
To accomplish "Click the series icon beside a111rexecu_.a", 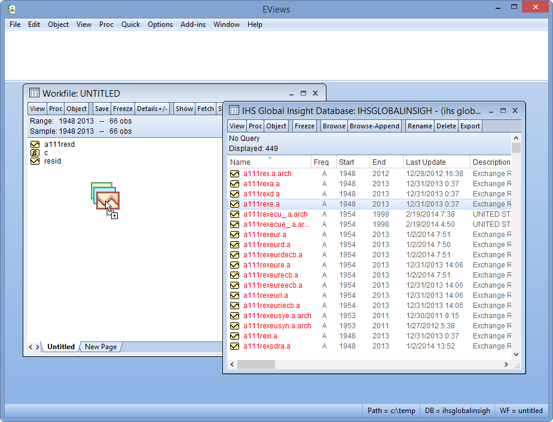I will 234,214.
